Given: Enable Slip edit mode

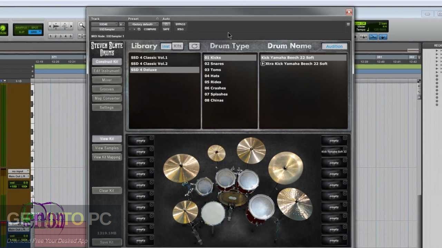Looking at the screenshot, I should pos(21,32).
